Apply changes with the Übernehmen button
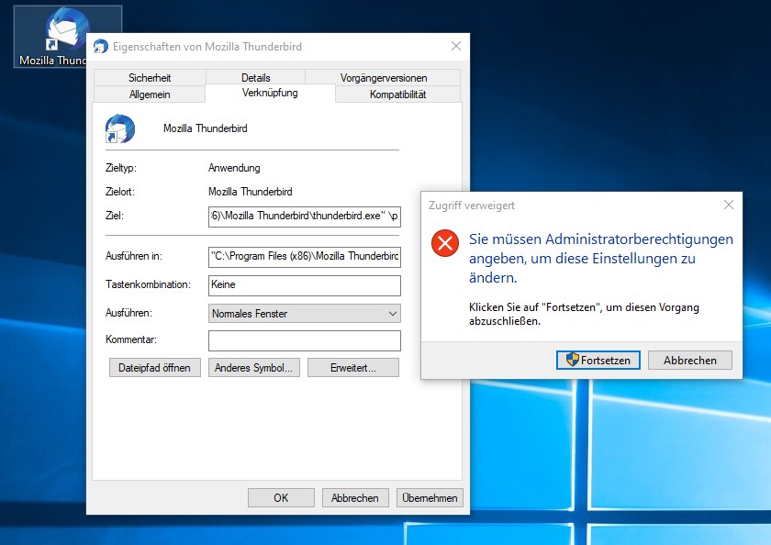The height and width of the screenshot is (545, 771). [430, 498]
